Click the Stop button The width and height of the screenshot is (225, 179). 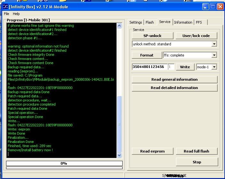pos(197,162)
